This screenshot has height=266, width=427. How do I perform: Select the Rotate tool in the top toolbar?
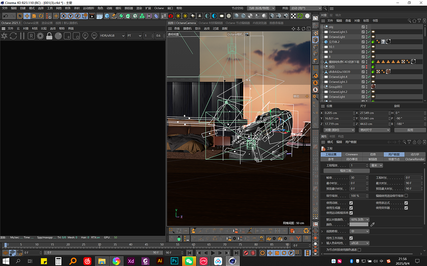pyautogui.click(x=41, y=16)
